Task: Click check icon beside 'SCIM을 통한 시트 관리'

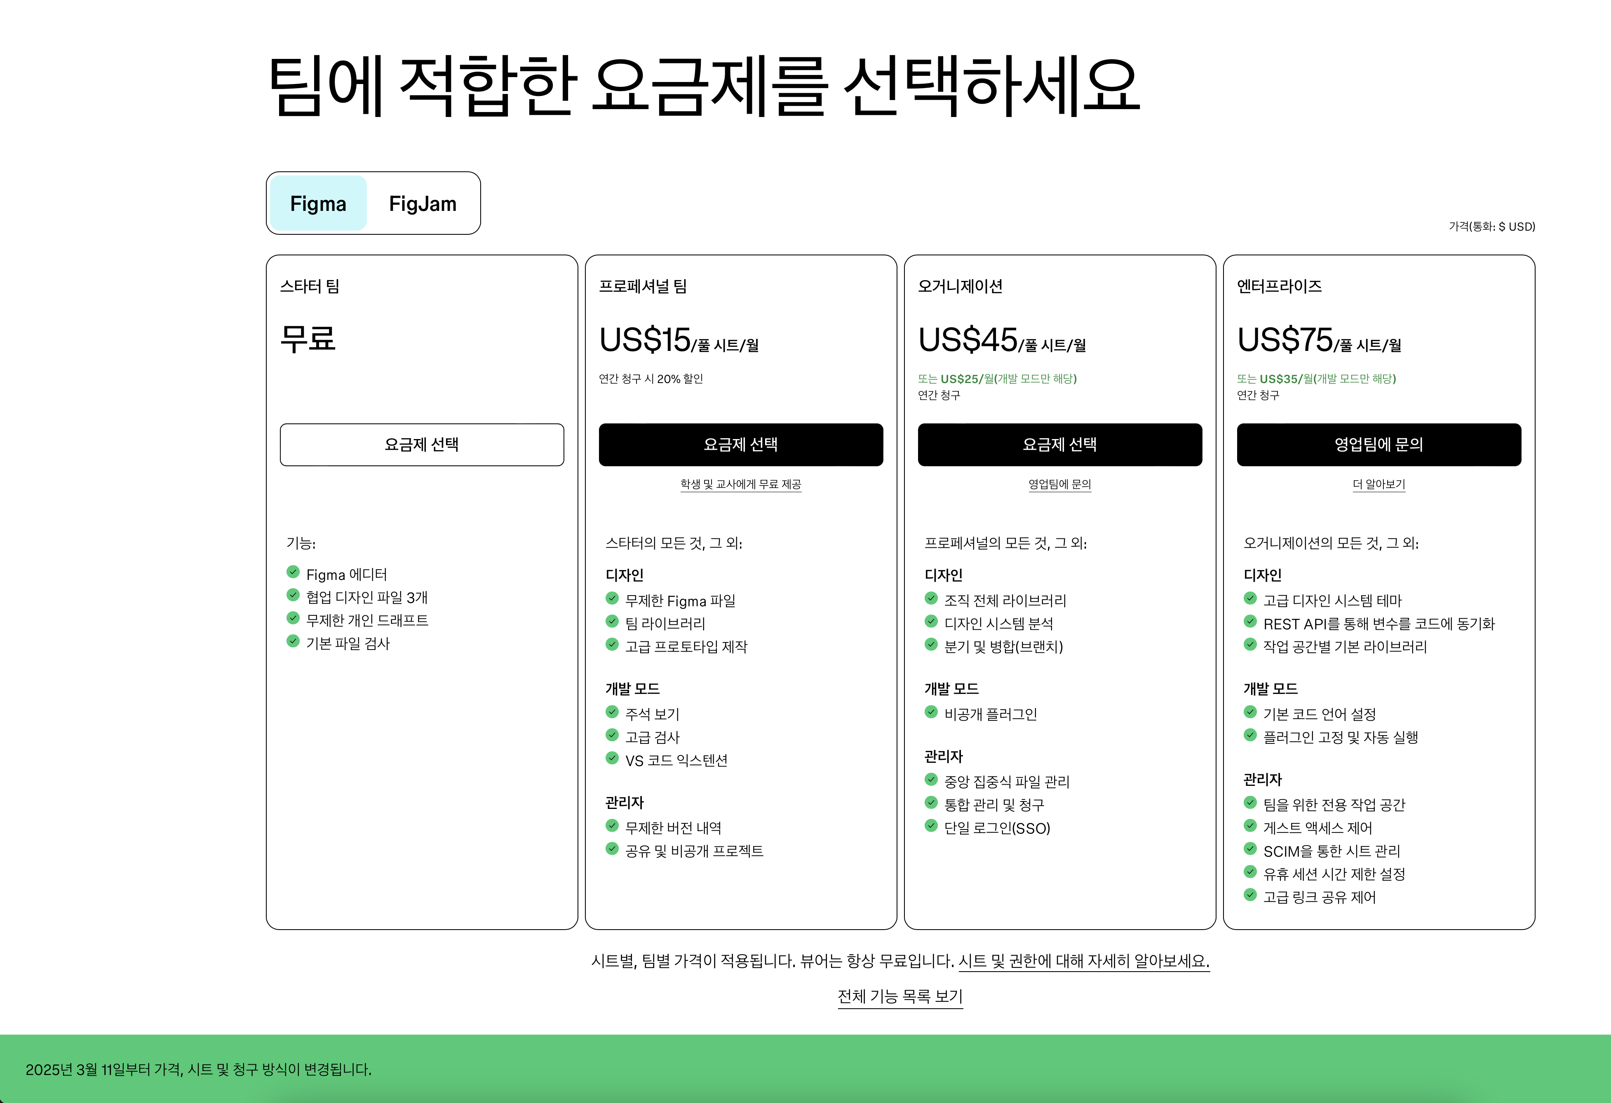Action: [1250, 848]
